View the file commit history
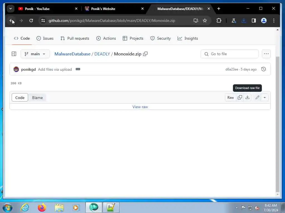The height and width of the screenshot is (213, 285). click(x=264, y=69)
